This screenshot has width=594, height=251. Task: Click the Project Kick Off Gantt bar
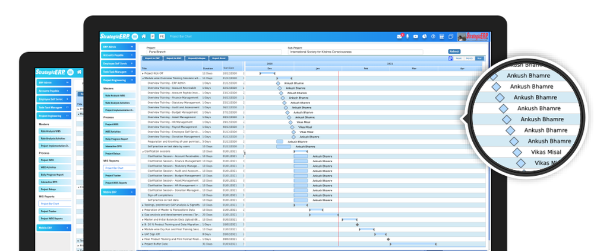[267, 73]
